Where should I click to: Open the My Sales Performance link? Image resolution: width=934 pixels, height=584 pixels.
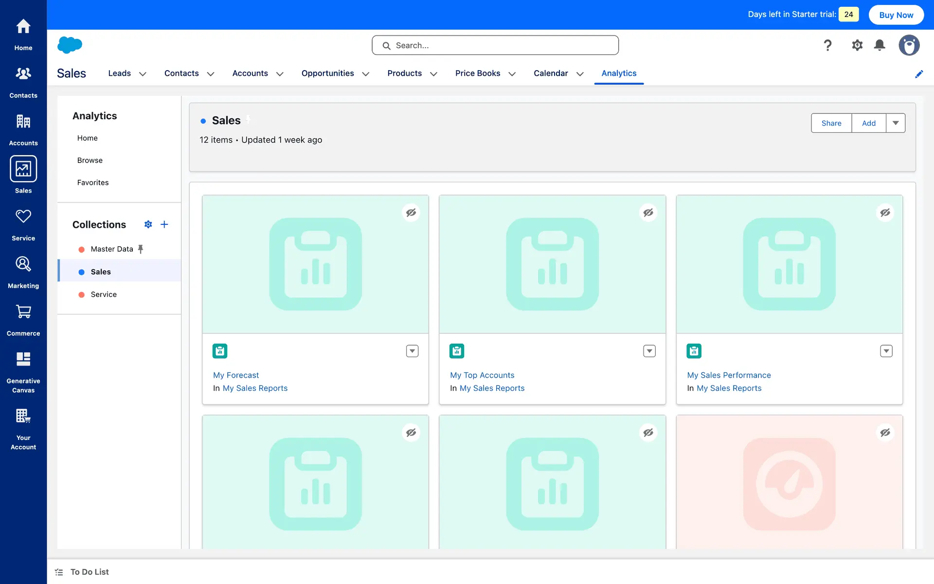click(729, 375)
